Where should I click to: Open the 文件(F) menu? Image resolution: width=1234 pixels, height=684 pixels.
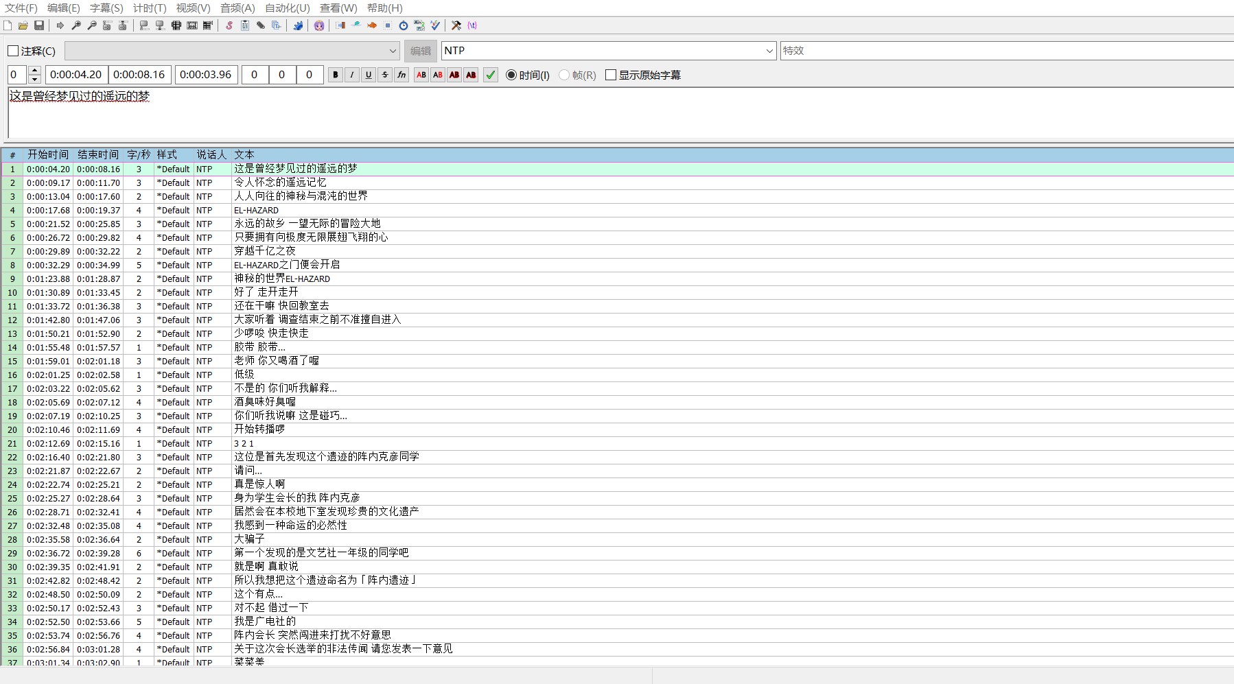[x=21, y=8]
